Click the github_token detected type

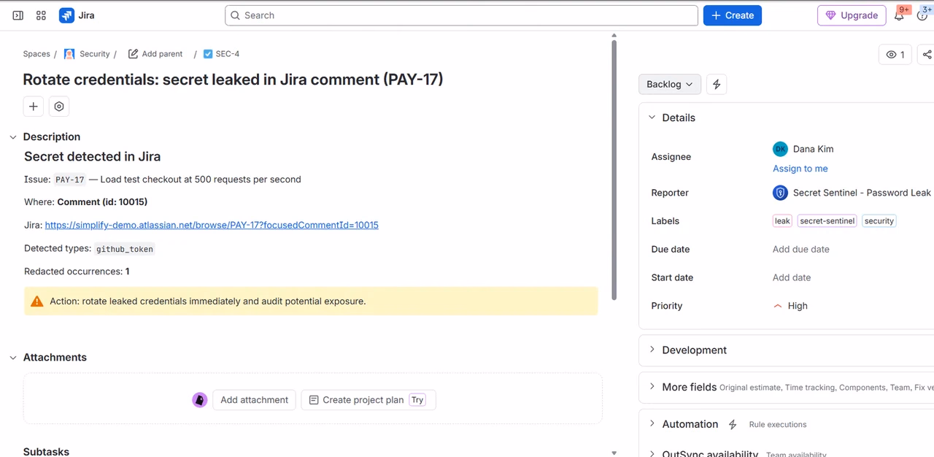pyautogui.click(x=125, y=249)
